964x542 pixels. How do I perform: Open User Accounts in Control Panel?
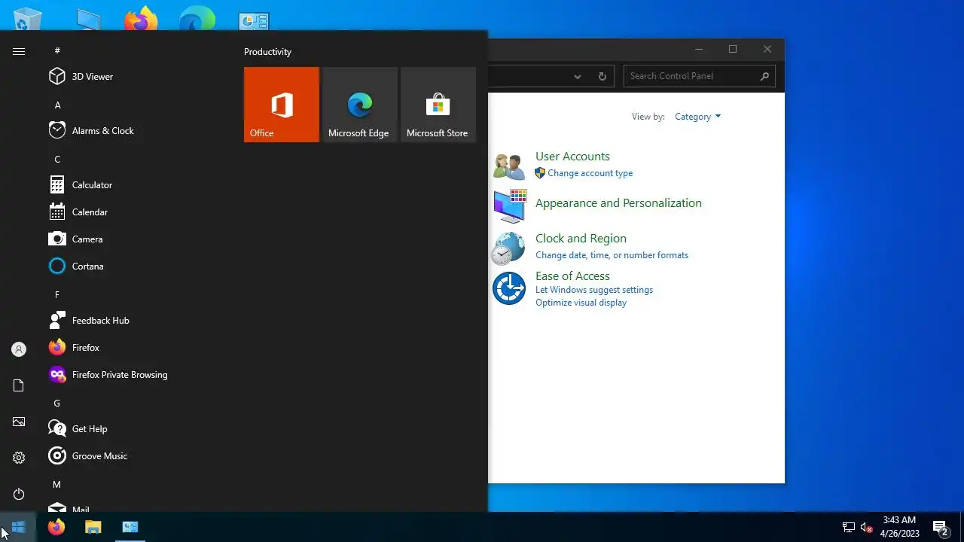click(572, 157)
